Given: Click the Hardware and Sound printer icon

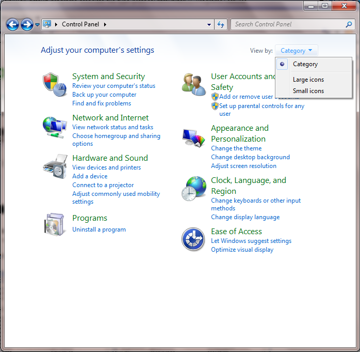Looking at the screenshot, I should click(55, 166).
